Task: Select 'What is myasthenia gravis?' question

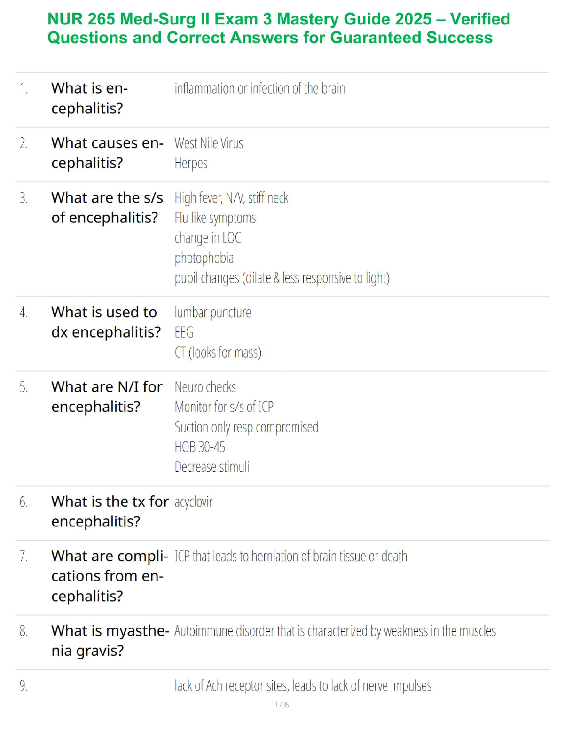Action: coord(110,641)
